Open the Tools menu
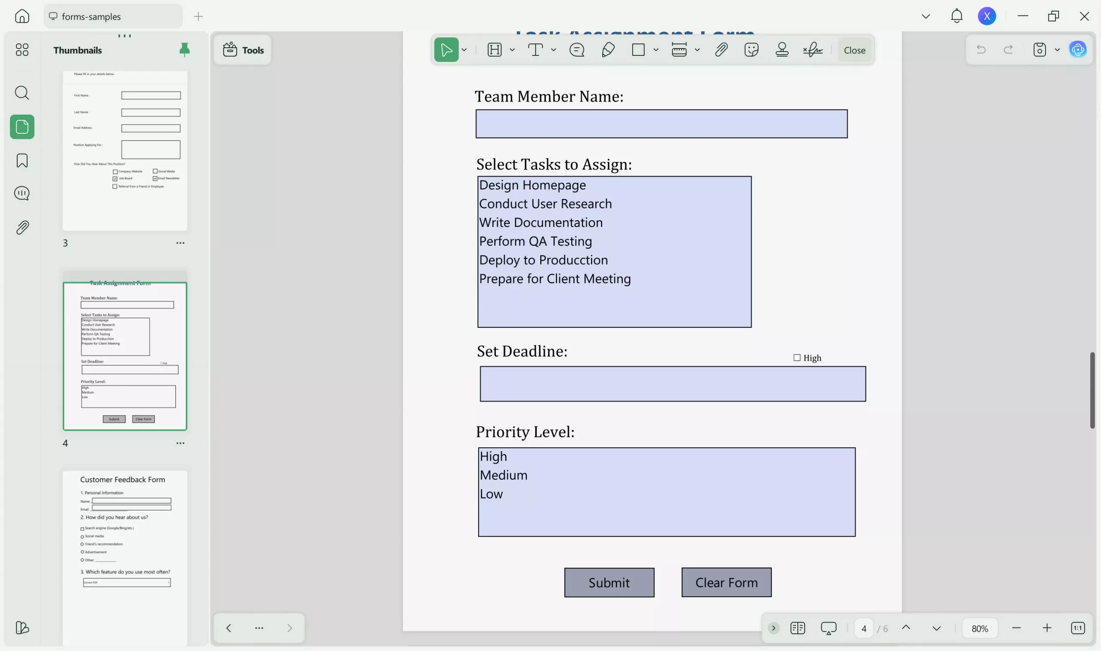 click(243, 49)
